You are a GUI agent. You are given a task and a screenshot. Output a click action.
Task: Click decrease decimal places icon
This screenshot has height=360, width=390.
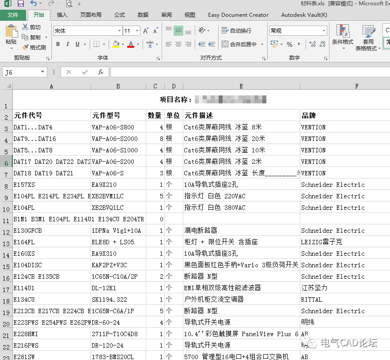[x=322, y=44]
